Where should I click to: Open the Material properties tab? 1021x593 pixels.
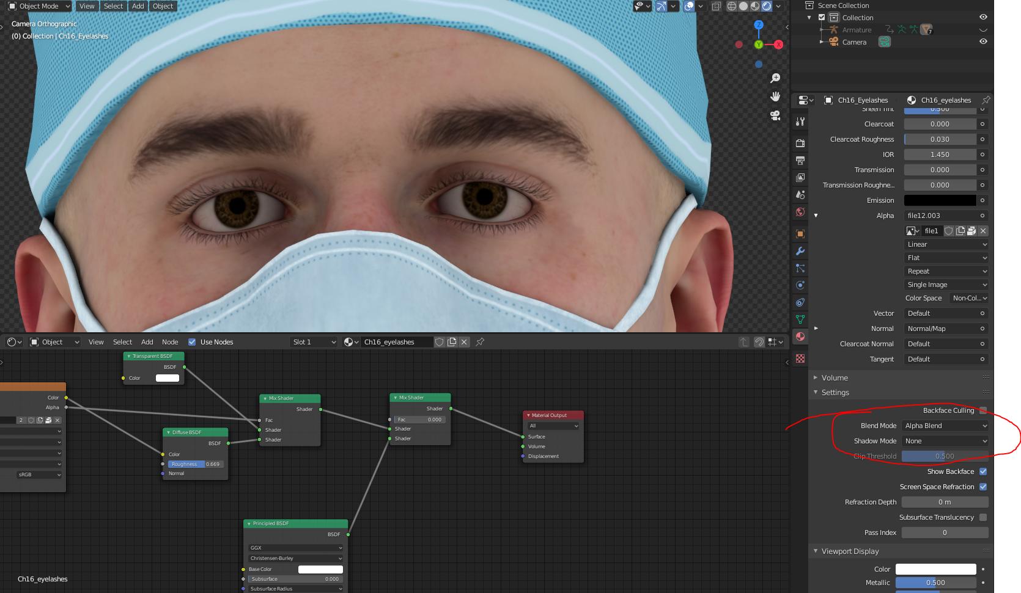tap(800, 337)
